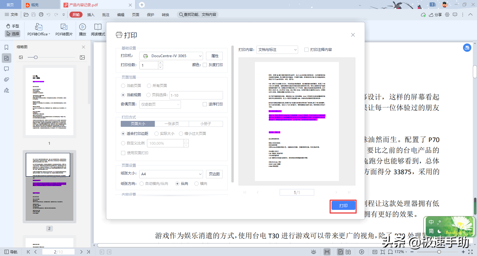Image resolution: width=477 pixels, height=256 pixels.
Task: Decrease print copies with down stepper
Action: point(160,67)
